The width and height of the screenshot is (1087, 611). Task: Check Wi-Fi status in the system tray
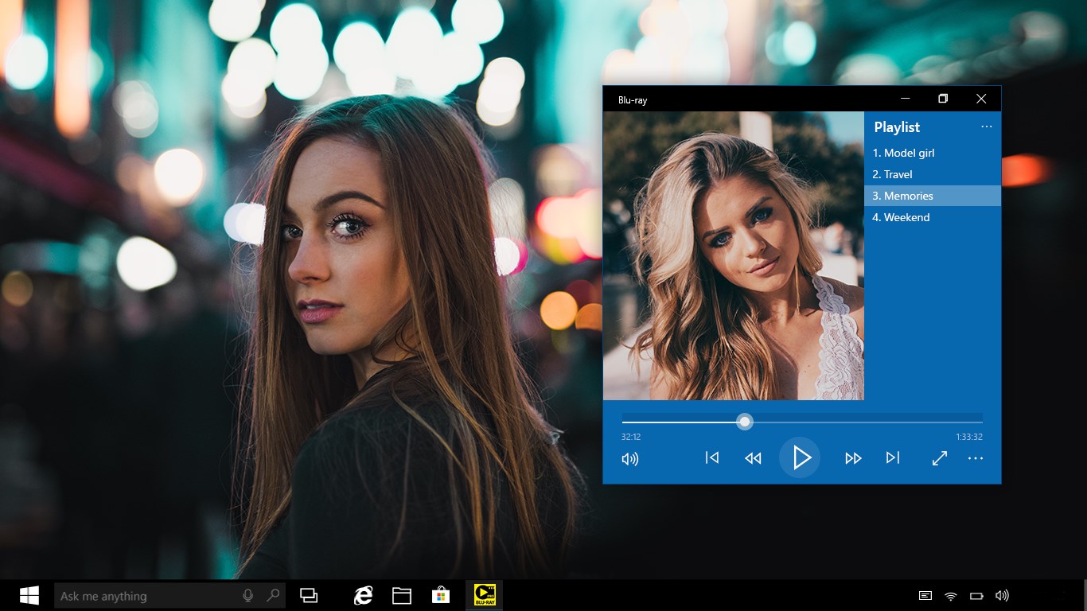click(x=949, y=594)
